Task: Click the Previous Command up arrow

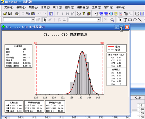Action: 58,14
